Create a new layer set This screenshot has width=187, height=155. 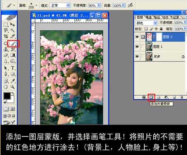[159, 97]
